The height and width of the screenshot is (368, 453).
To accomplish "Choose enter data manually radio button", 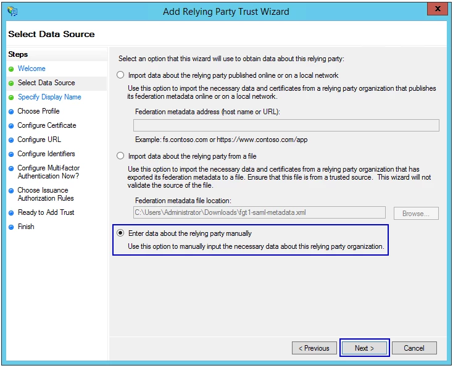I will (x=120, y=233).
